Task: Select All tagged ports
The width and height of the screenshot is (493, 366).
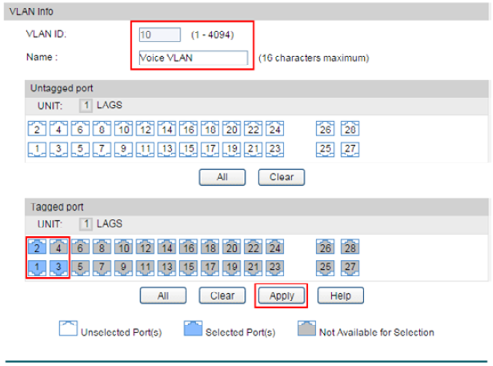Action: pyautogui.click(x=163, y=296)
